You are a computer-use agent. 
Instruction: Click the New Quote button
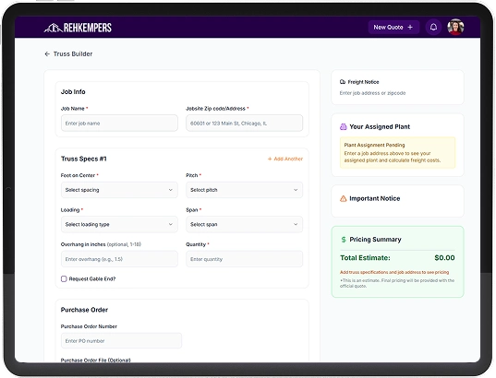393,27
